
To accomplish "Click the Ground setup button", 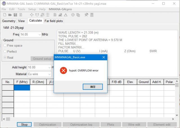I will coord(42,59).
